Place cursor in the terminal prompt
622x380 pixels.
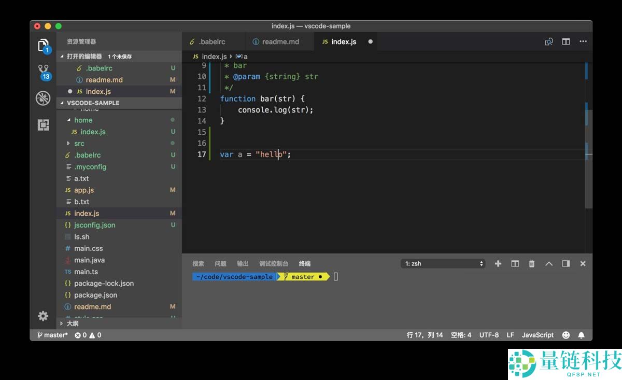click(336, 277)
